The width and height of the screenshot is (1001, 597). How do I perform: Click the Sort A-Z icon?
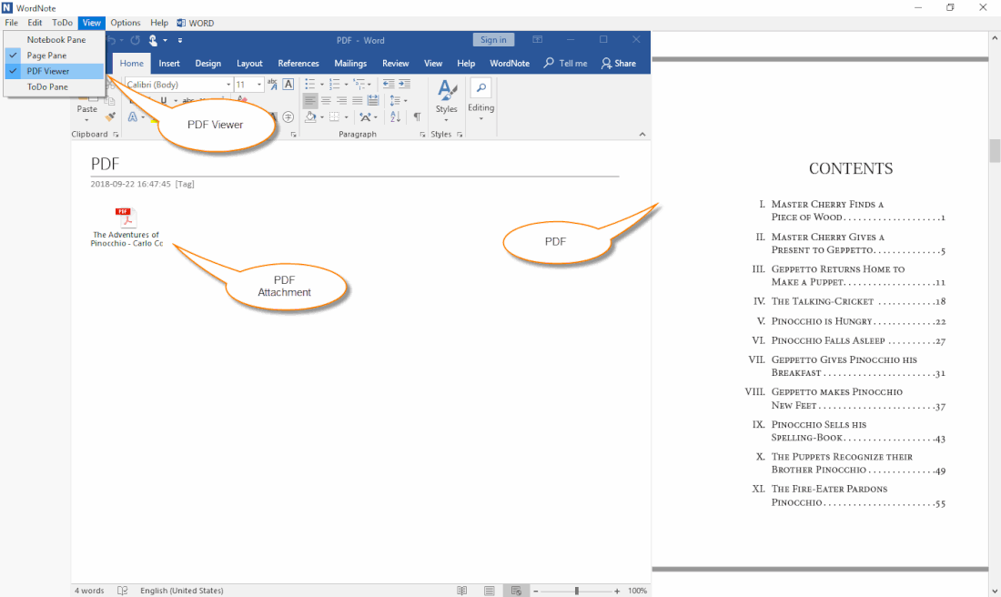[x=395, y=116]
